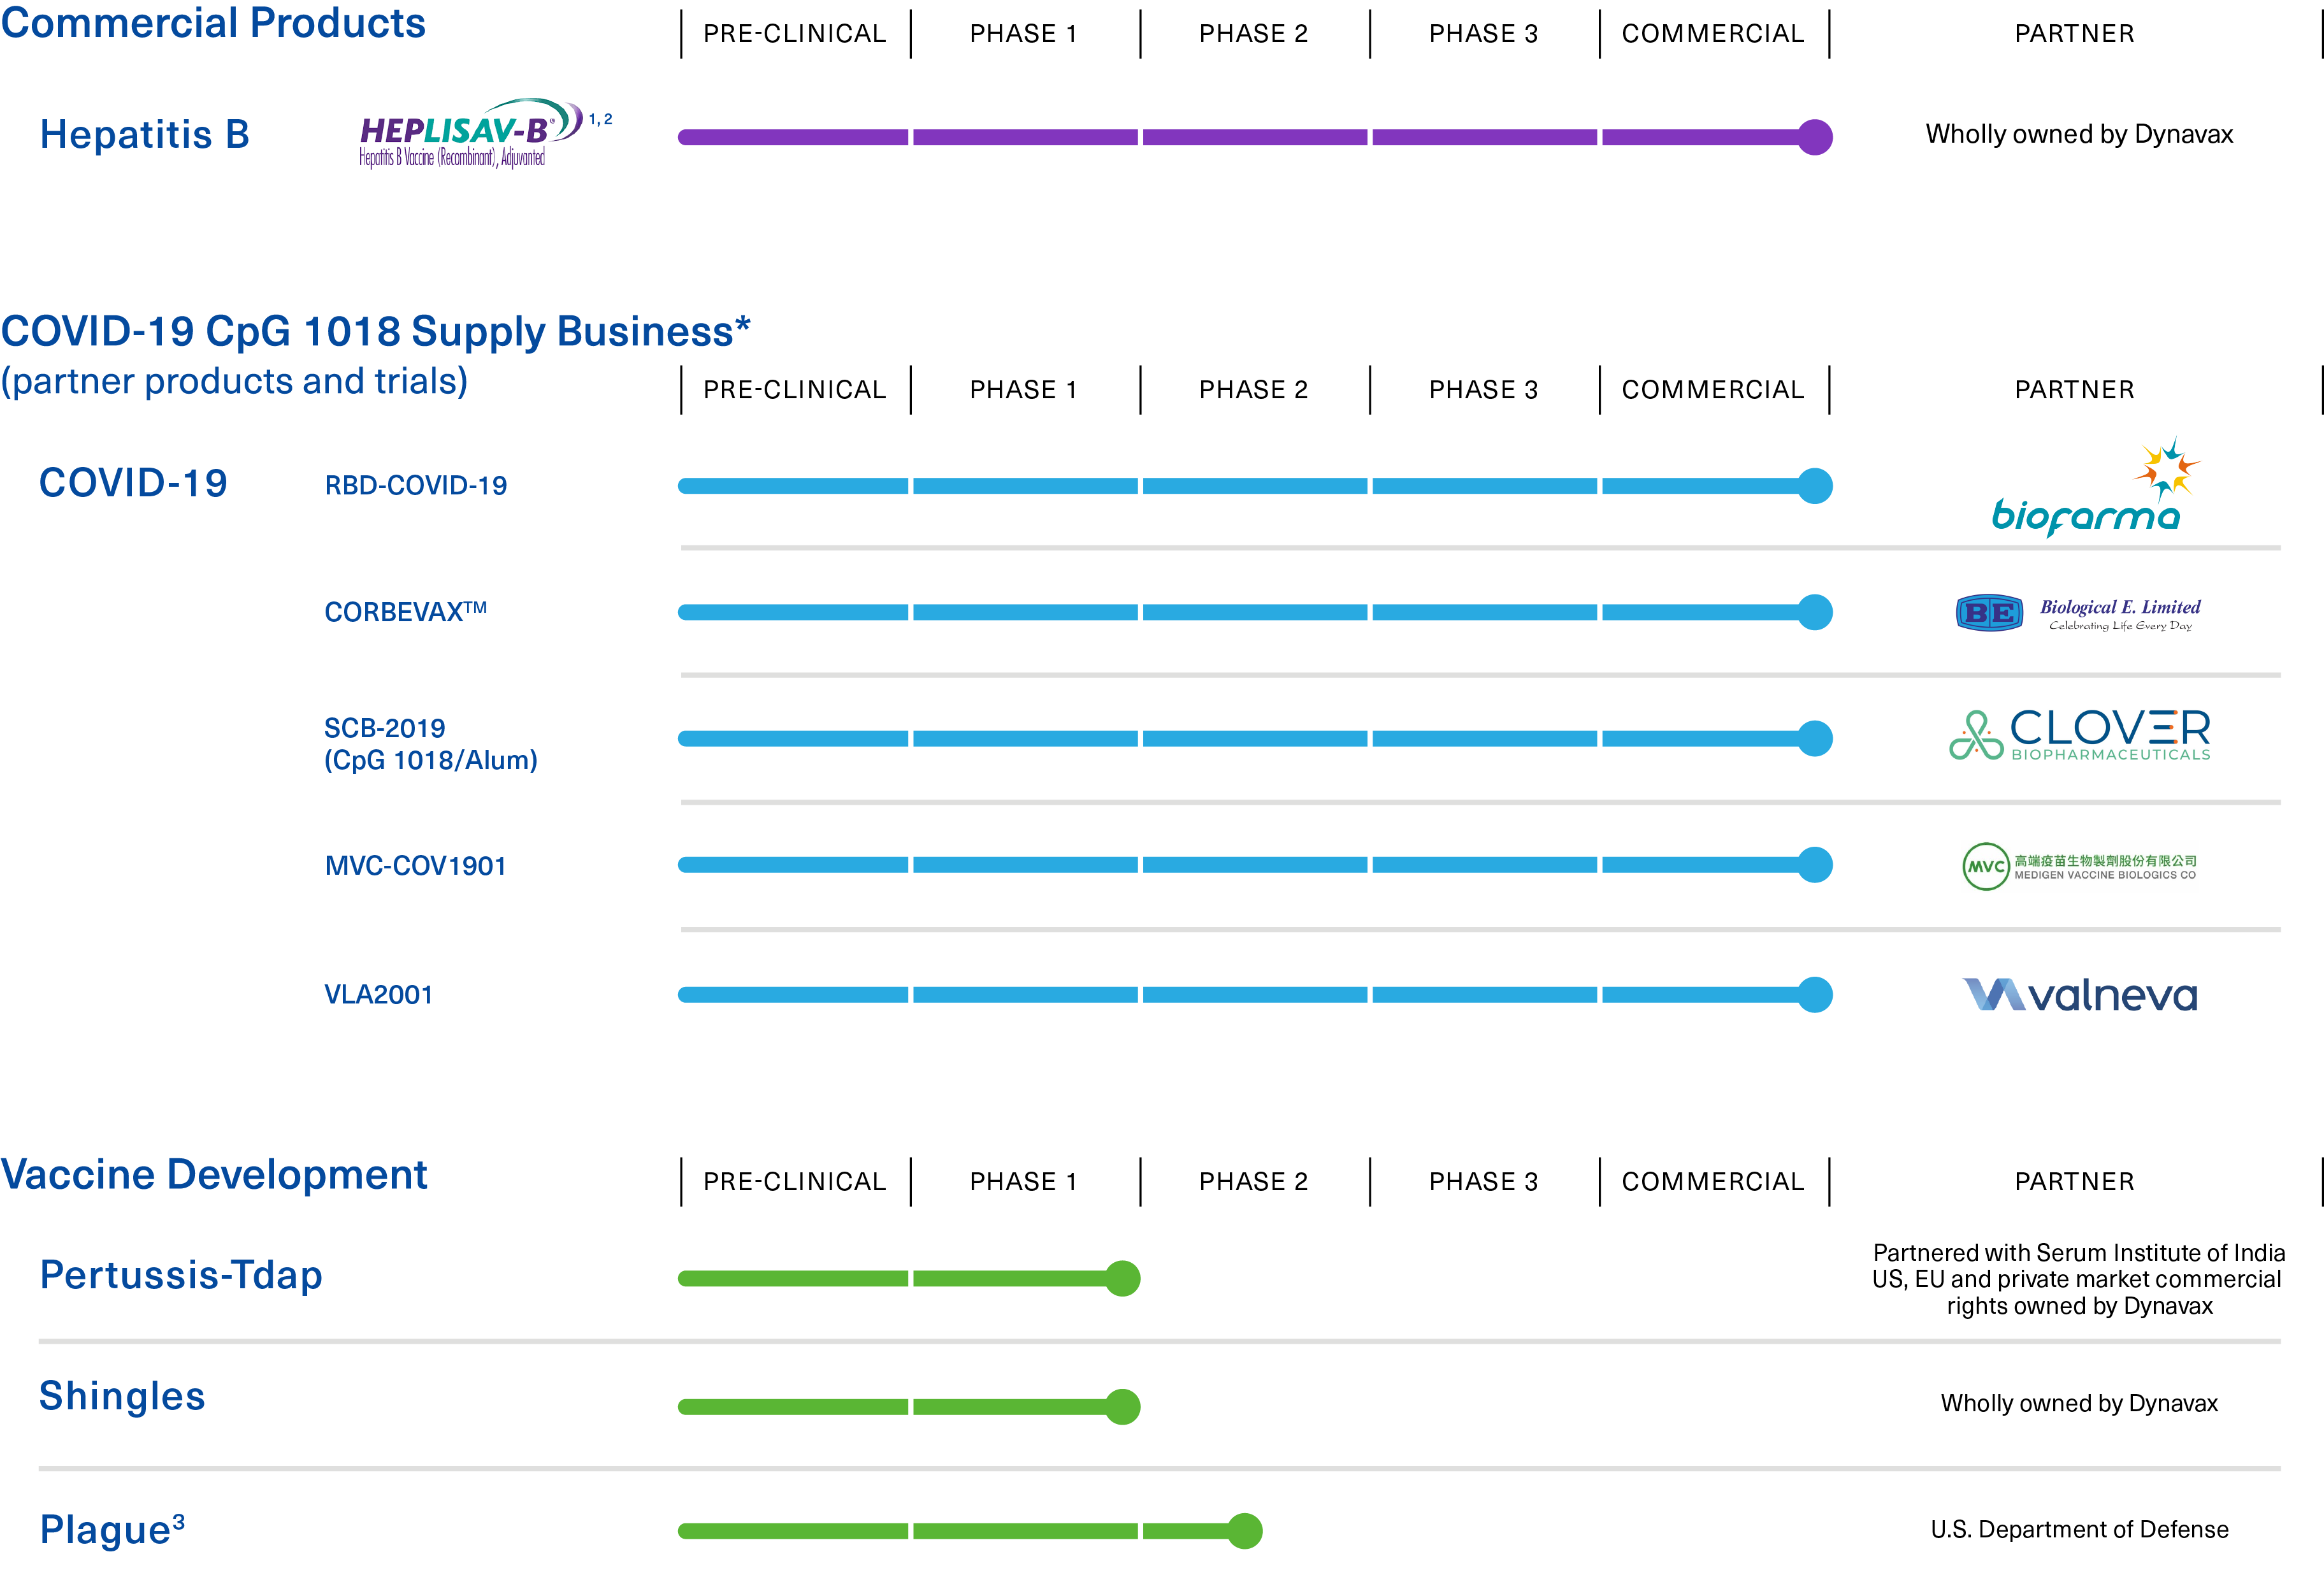The height and width of the screenshot is (1596, 2324).
Task: Click PHASE 3 header in COVID-19 supply table
Action: click(1484, 390)
